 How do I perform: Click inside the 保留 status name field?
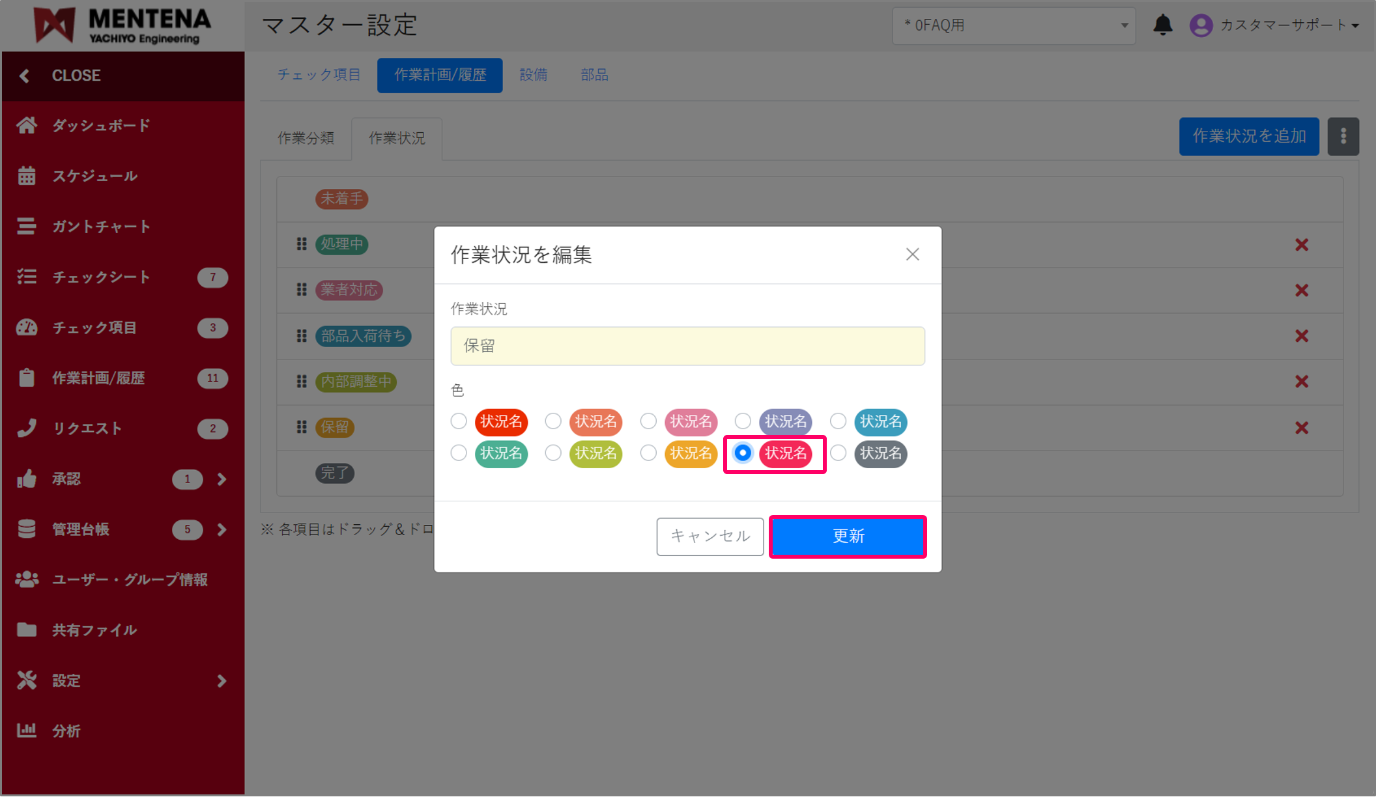(x=687, y=346)
